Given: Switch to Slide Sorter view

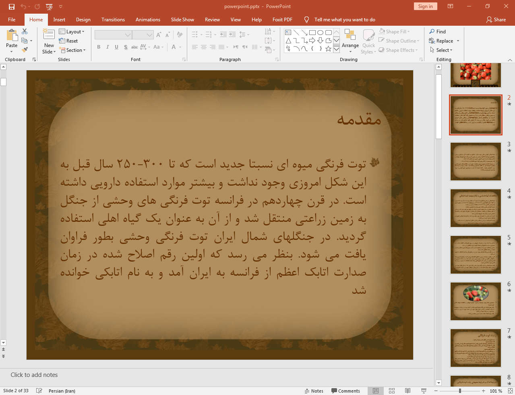Looking at the screenshot, I should 392,391.
